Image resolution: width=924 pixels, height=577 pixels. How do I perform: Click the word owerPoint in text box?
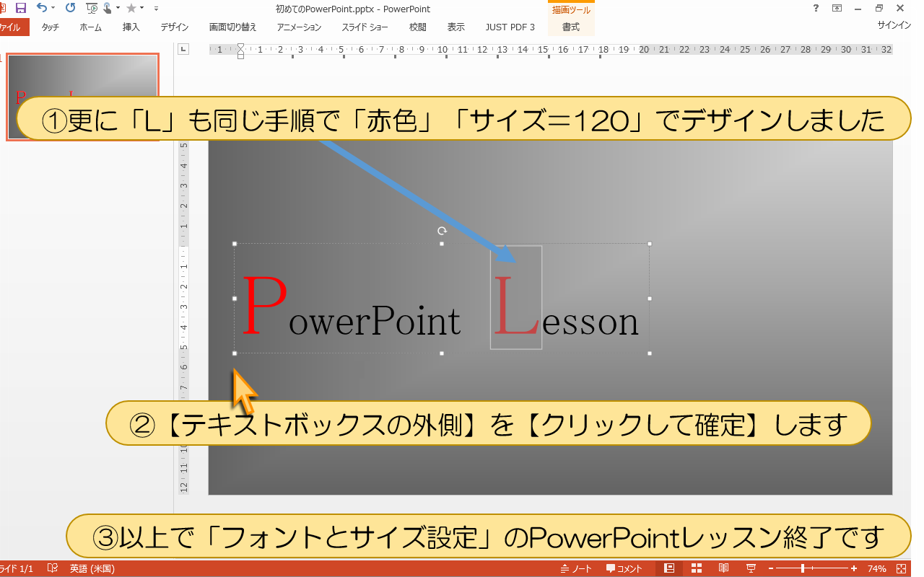click(x=375, y=322)
